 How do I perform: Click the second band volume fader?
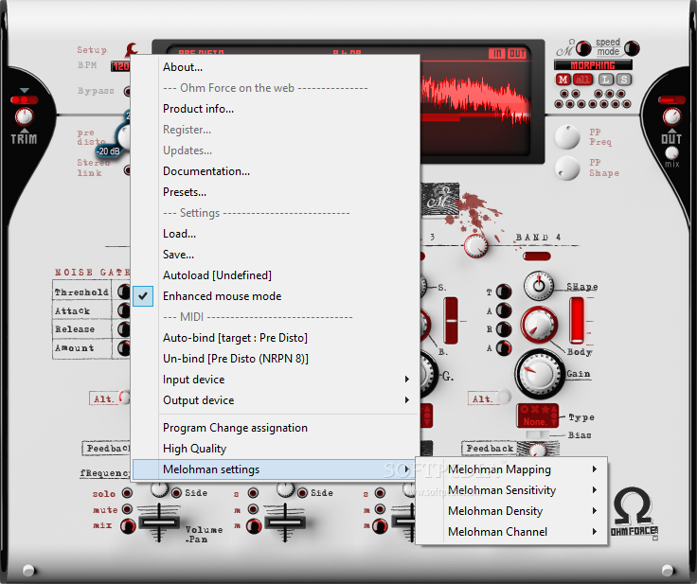point(284,522)
